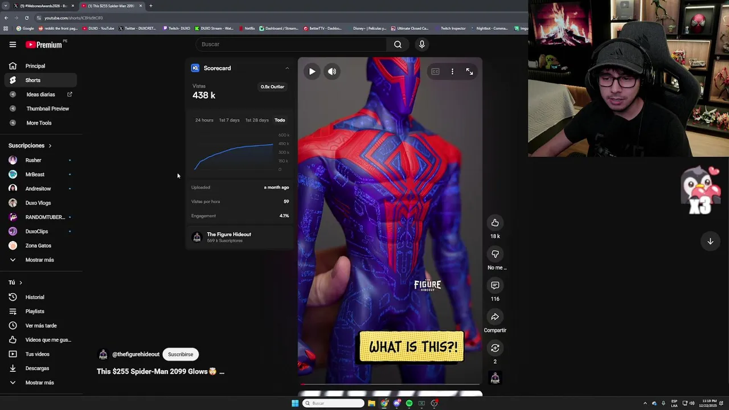The height and width of the screenshot is (410, 729).
Task: Expand the short to fullscreen
Action: click(469, 72)
